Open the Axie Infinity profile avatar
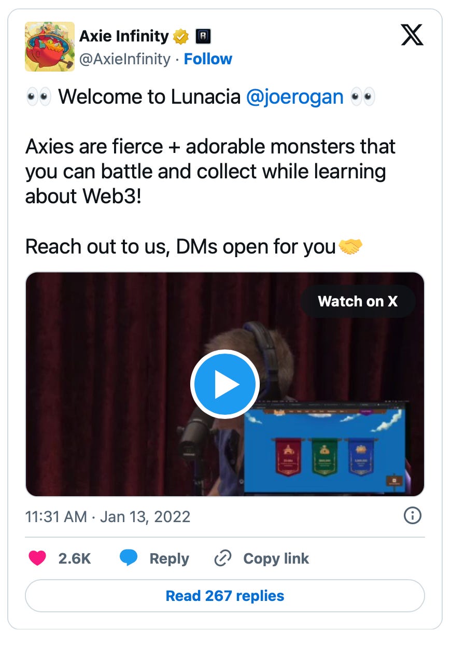Image resolution: width=451 pixels, height=645 pixels. 50,47
